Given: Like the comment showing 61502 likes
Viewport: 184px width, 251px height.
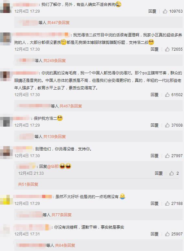Looking at the screenshot, I should [167, 94].
